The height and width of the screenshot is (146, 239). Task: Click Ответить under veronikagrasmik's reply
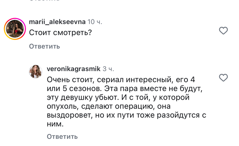click(62, 136)
